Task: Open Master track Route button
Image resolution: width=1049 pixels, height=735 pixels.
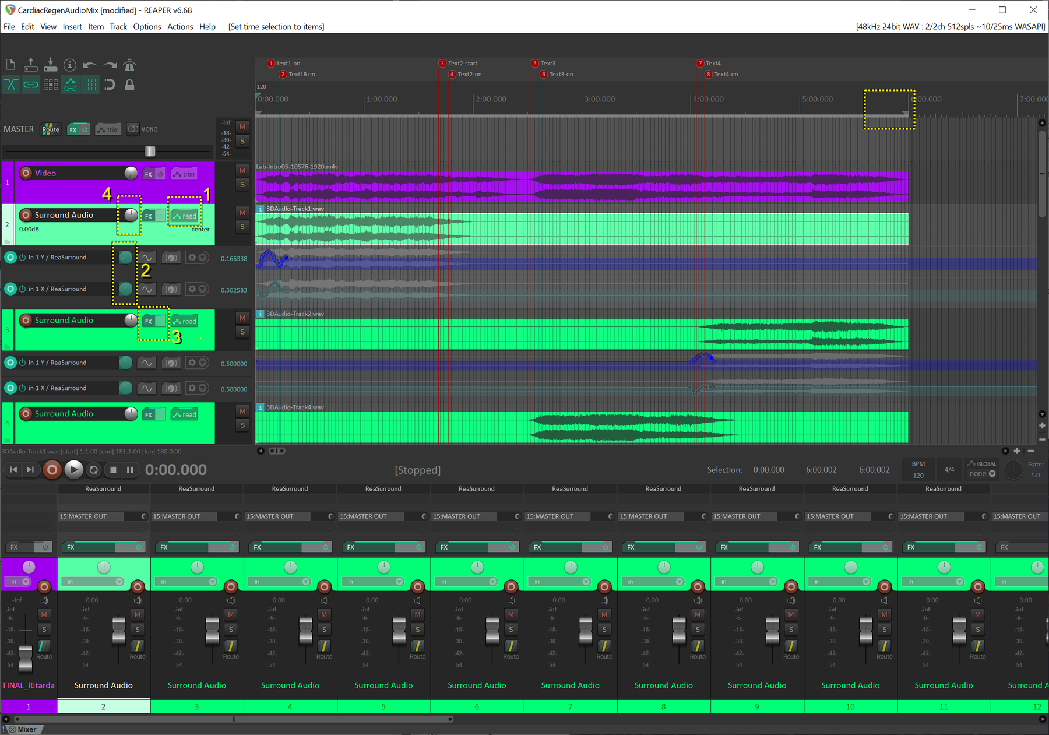Action: point(51,129)
